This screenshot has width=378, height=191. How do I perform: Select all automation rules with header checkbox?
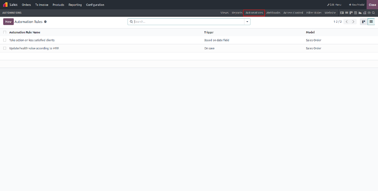coord(5,32)
